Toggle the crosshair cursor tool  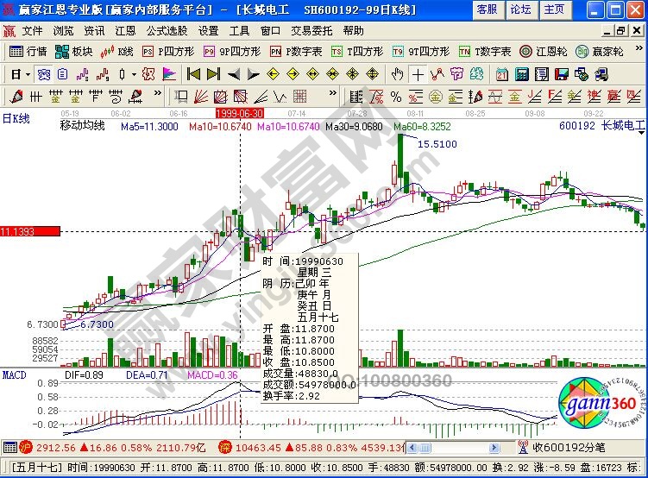click(417, 73)
